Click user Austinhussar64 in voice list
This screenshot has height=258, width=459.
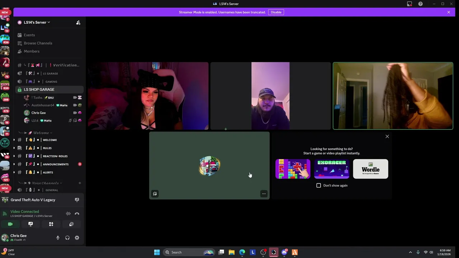point(52,105)
